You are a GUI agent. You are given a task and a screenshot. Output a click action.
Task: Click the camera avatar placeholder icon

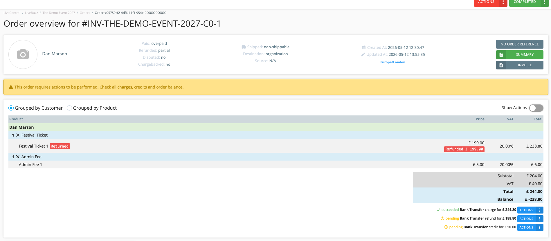(23, 54)
